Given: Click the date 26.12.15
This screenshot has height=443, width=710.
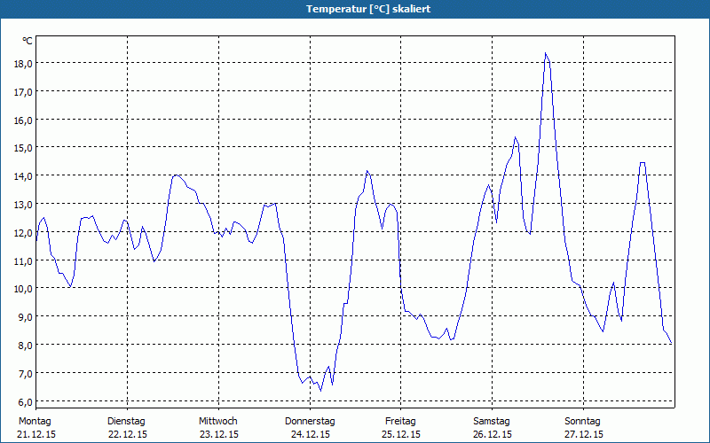Looking at the screenshot, I should (x=493, y=434).
